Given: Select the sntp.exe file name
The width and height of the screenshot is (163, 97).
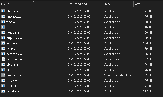Looking at the screenshot, I should [12, 81].
